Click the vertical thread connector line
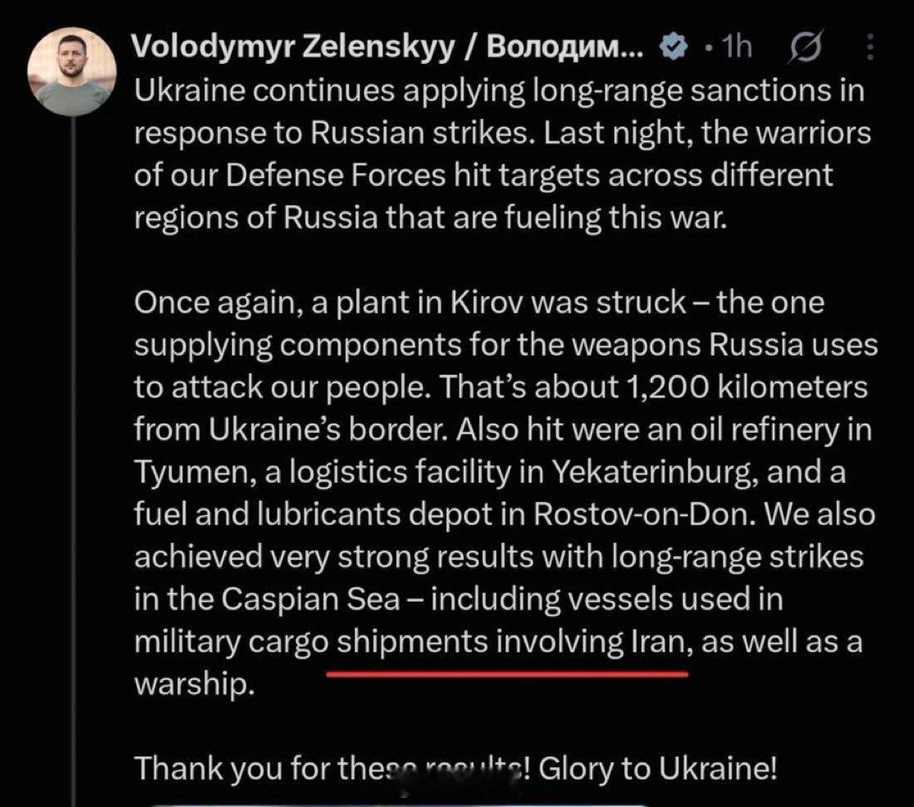The height and width of the screenshot is (807, 914). [x=73, y=460]
